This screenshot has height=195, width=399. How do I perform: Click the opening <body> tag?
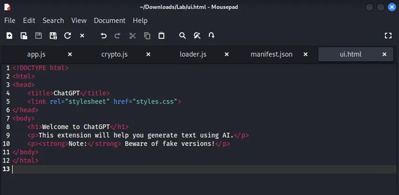pos(23,118)
